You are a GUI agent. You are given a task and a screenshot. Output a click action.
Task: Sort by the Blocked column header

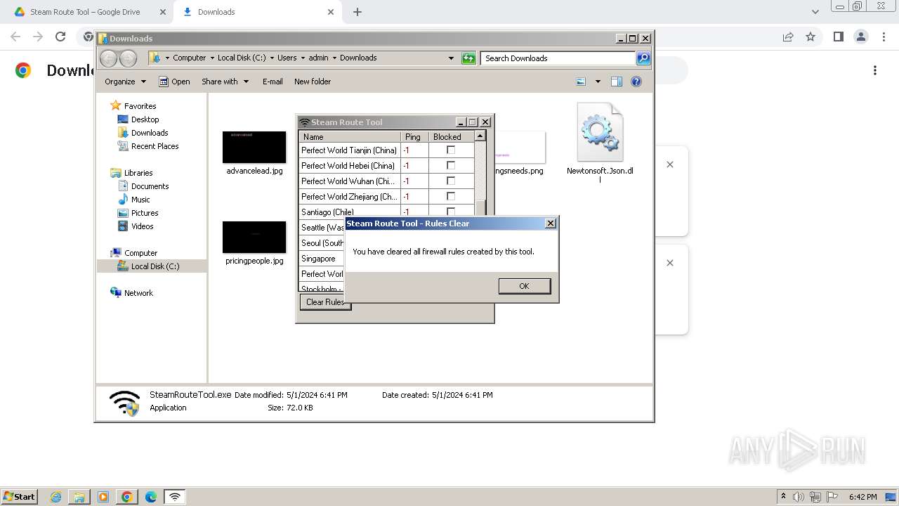(x=452, y=136)
